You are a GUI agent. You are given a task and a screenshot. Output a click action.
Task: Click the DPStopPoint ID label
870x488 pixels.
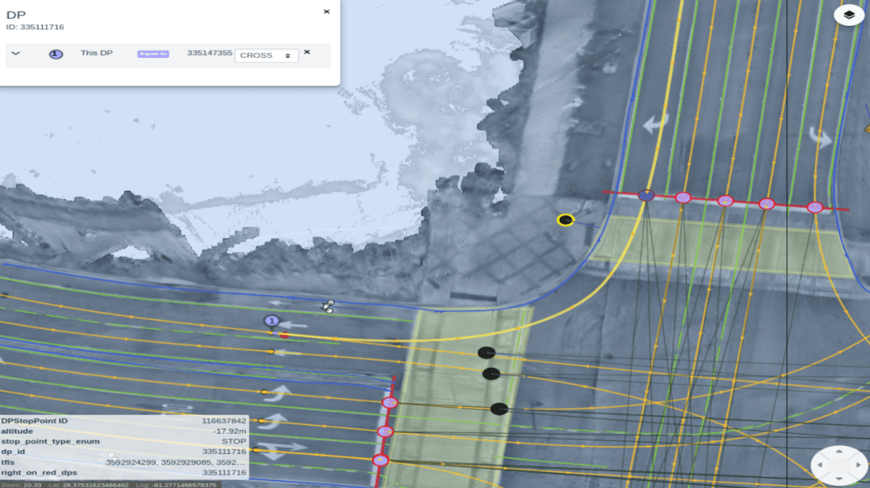click(x=34, y=421)
